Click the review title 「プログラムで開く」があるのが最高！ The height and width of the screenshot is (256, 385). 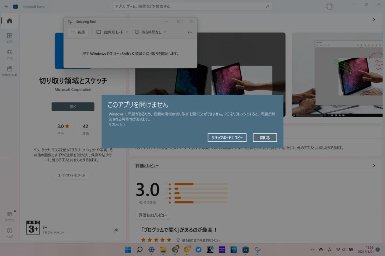pos(179,230)
